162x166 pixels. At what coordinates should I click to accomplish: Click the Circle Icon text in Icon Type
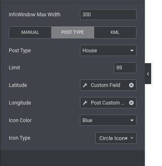coord(112,138)
